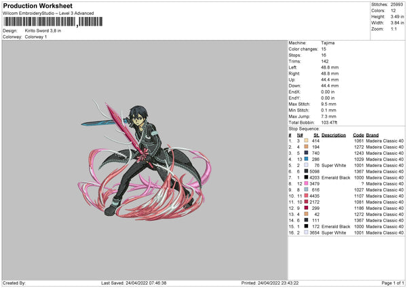
Task: Click the Width value '3.84 in'
Action: [397, 23]
